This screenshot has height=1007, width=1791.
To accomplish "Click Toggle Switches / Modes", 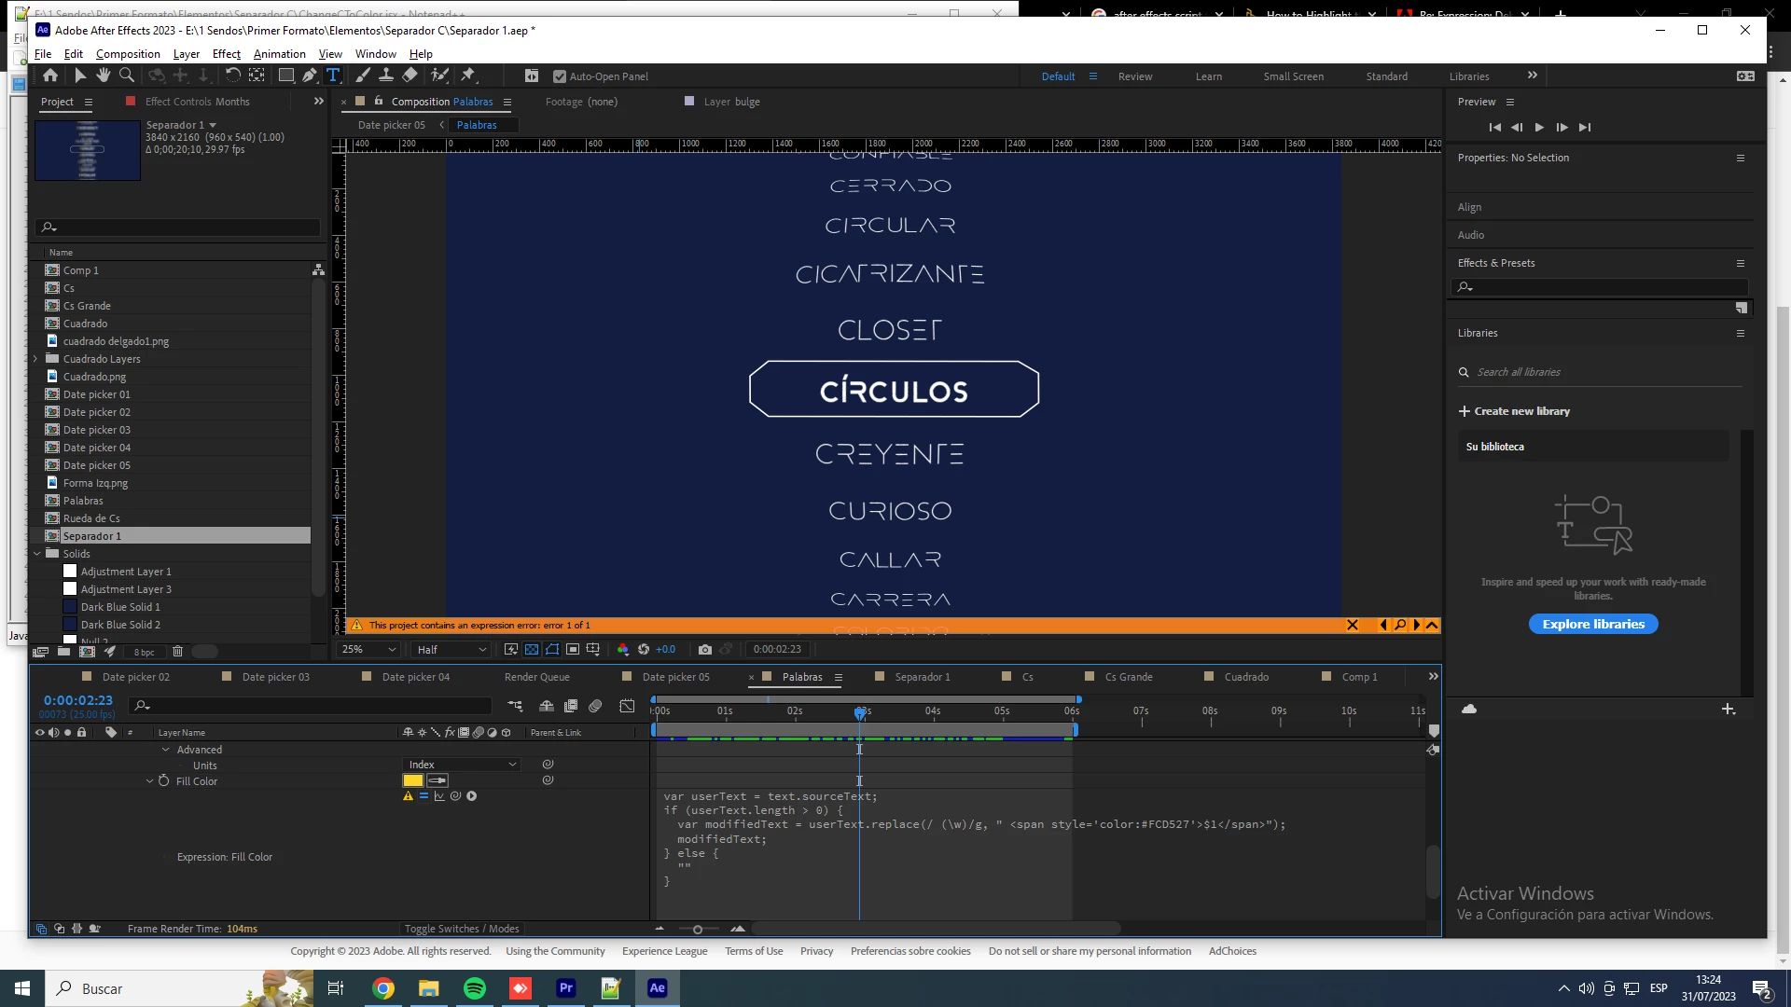I will 461,929.
